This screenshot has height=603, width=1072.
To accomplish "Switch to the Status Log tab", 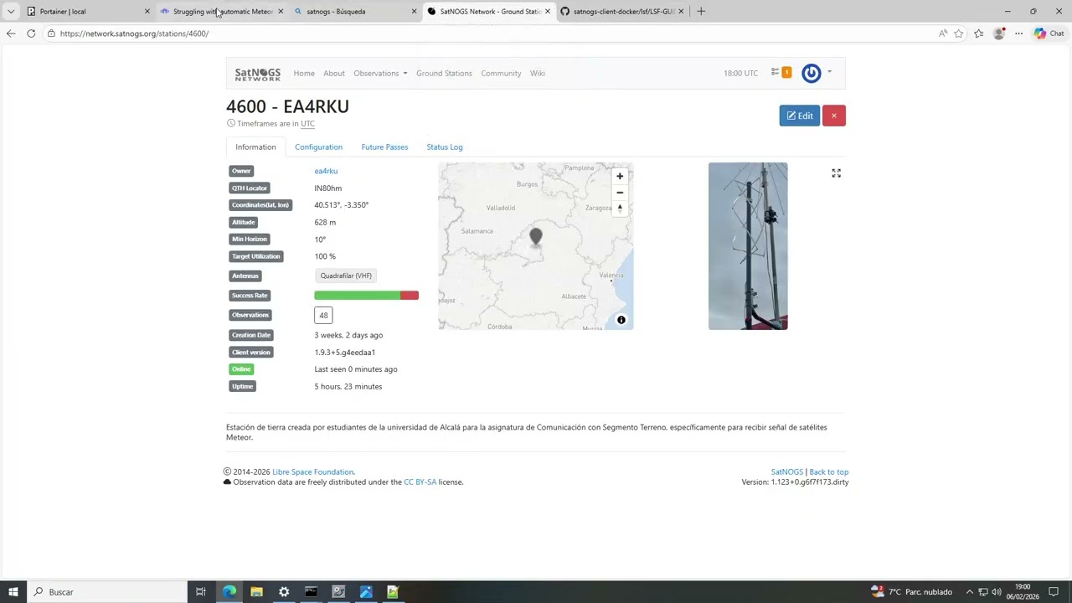I will [x=445, y=147].
